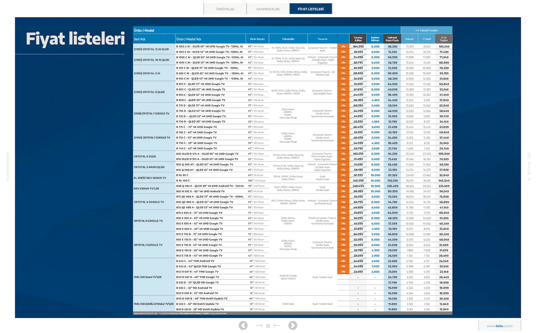Go to the previous catalog page arrow
Screen dimensions: 536x333
pyautogui.click(x=243, y=325)
